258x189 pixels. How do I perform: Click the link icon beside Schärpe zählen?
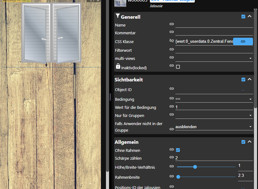[171, 157]
